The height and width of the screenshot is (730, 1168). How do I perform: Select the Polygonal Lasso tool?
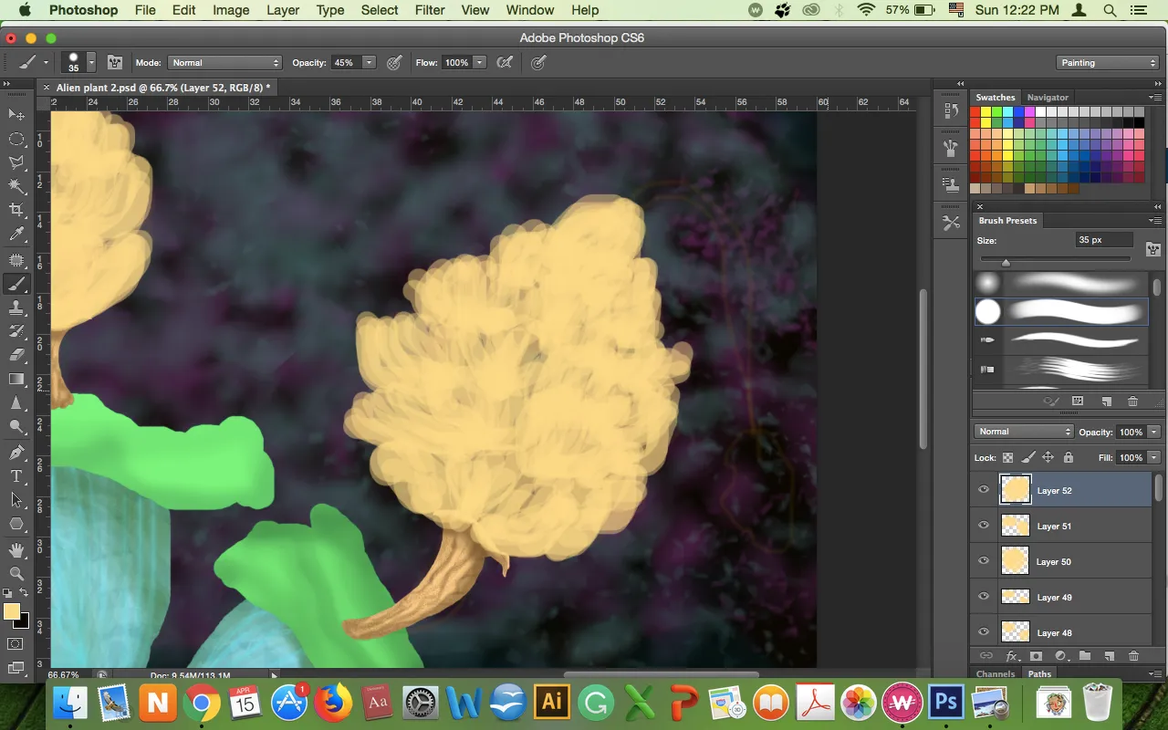coord(16,162)
